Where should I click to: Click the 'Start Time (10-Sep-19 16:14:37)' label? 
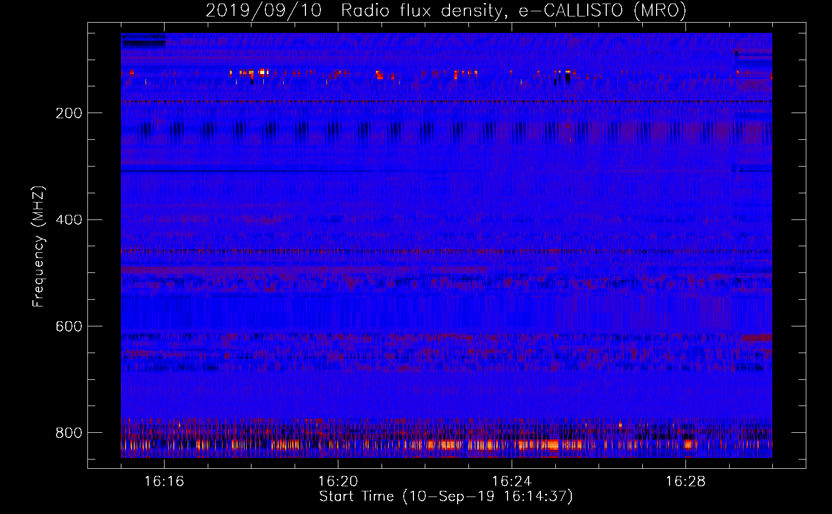click(446, 497)
